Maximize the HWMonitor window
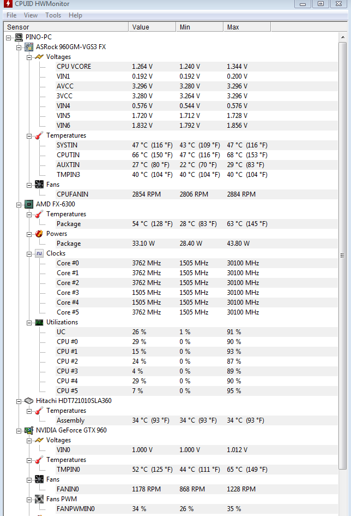Screen dimensions: 351x516 [x=321, y=4]
